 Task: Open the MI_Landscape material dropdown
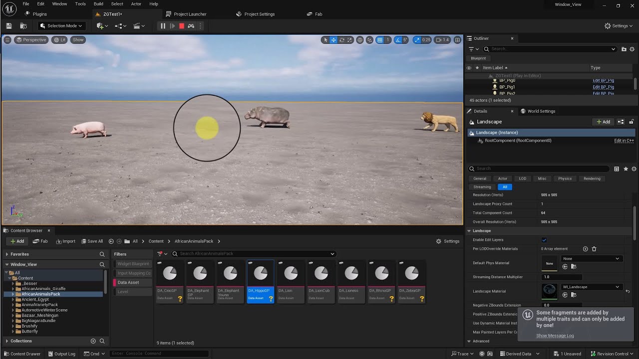coord(591,287)
